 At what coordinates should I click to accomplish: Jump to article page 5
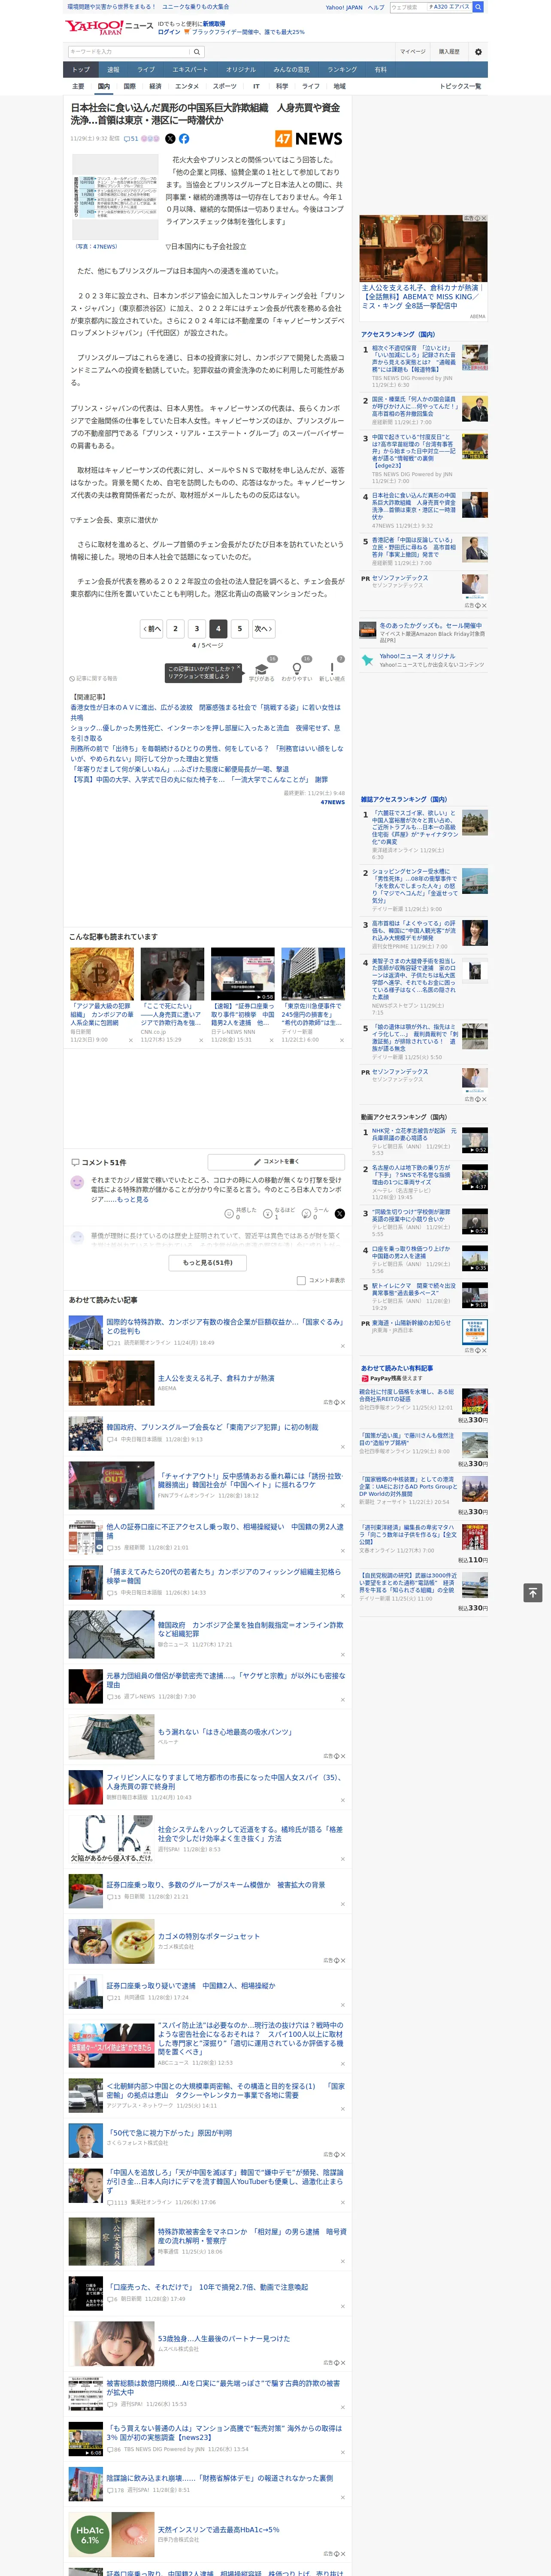pos(239,629)
